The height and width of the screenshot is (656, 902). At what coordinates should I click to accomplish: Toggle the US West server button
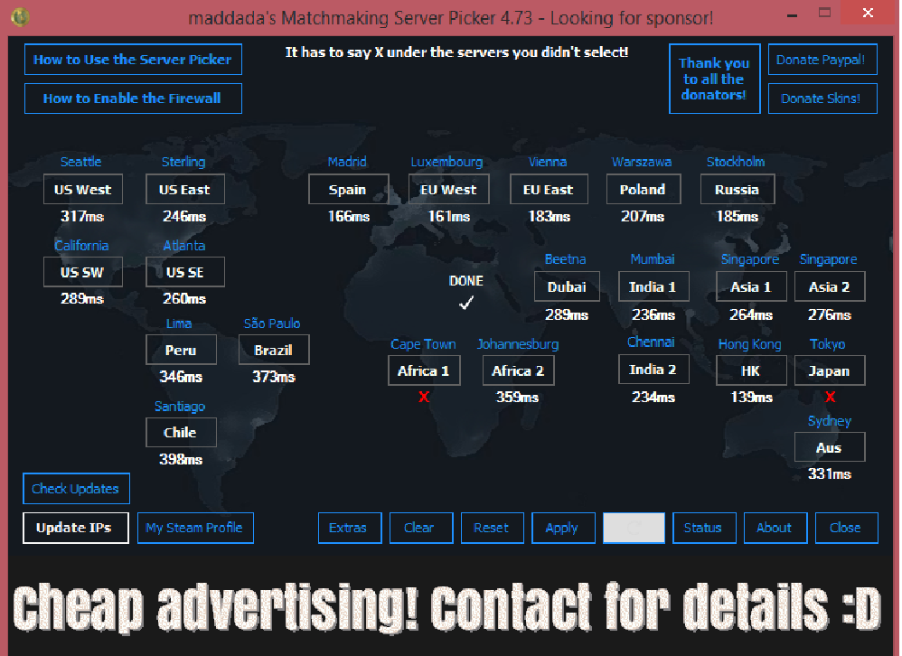coord(82,190)
